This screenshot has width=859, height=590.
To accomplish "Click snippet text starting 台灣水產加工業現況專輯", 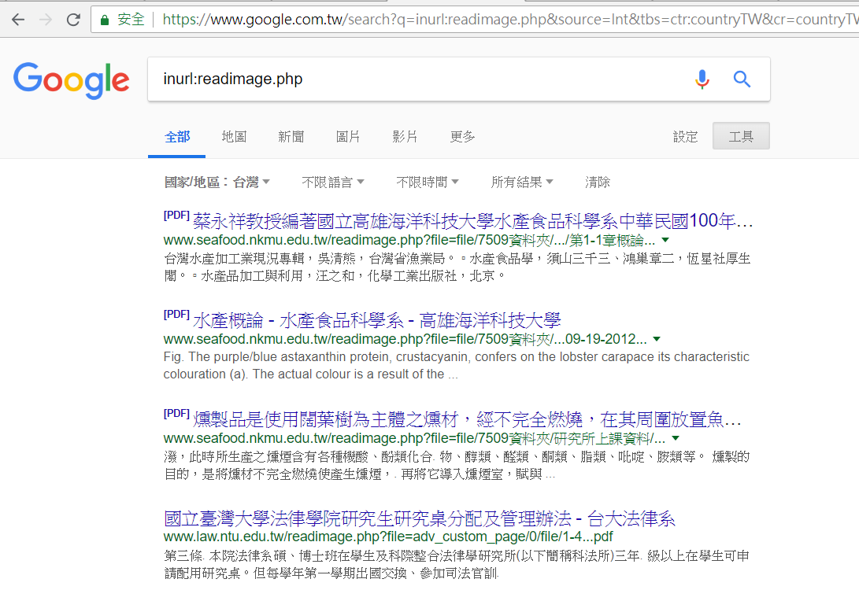I will coord(457,267).
